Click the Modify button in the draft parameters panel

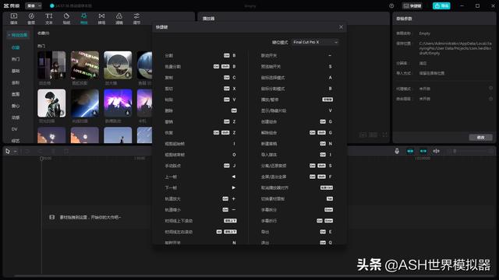coord(480,138)
